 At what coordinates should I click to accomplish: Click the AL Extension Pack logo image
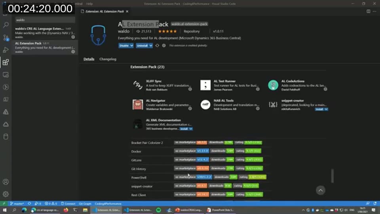pos(98,35)
